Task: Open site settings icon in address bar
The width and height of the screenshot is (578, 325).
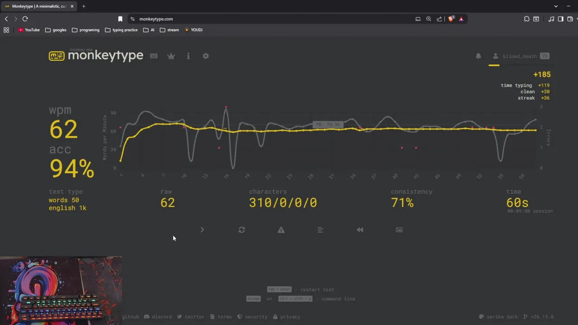Action: click(x=132, y=19)
